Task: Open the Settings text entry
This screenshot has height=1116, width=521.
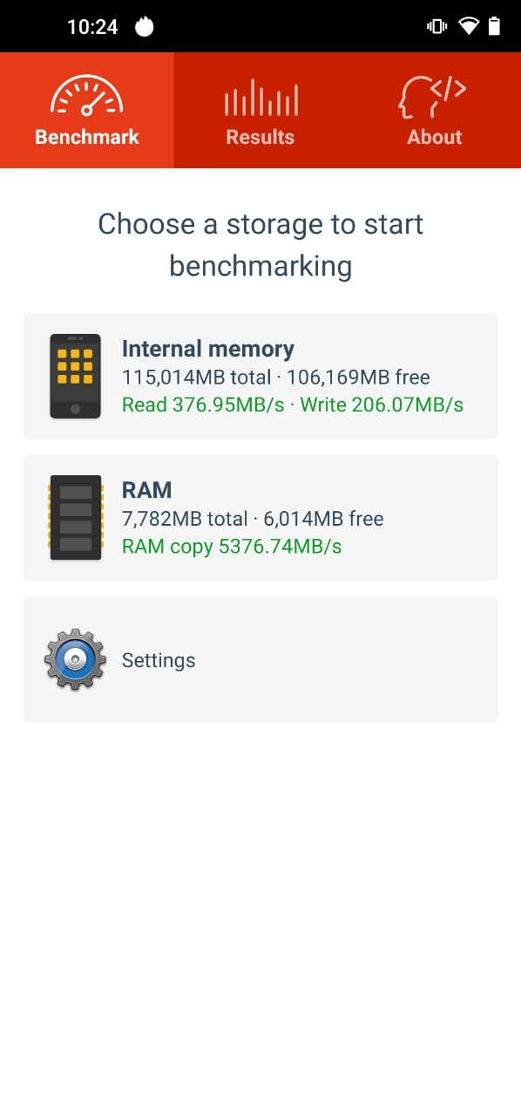Action: 159,661
